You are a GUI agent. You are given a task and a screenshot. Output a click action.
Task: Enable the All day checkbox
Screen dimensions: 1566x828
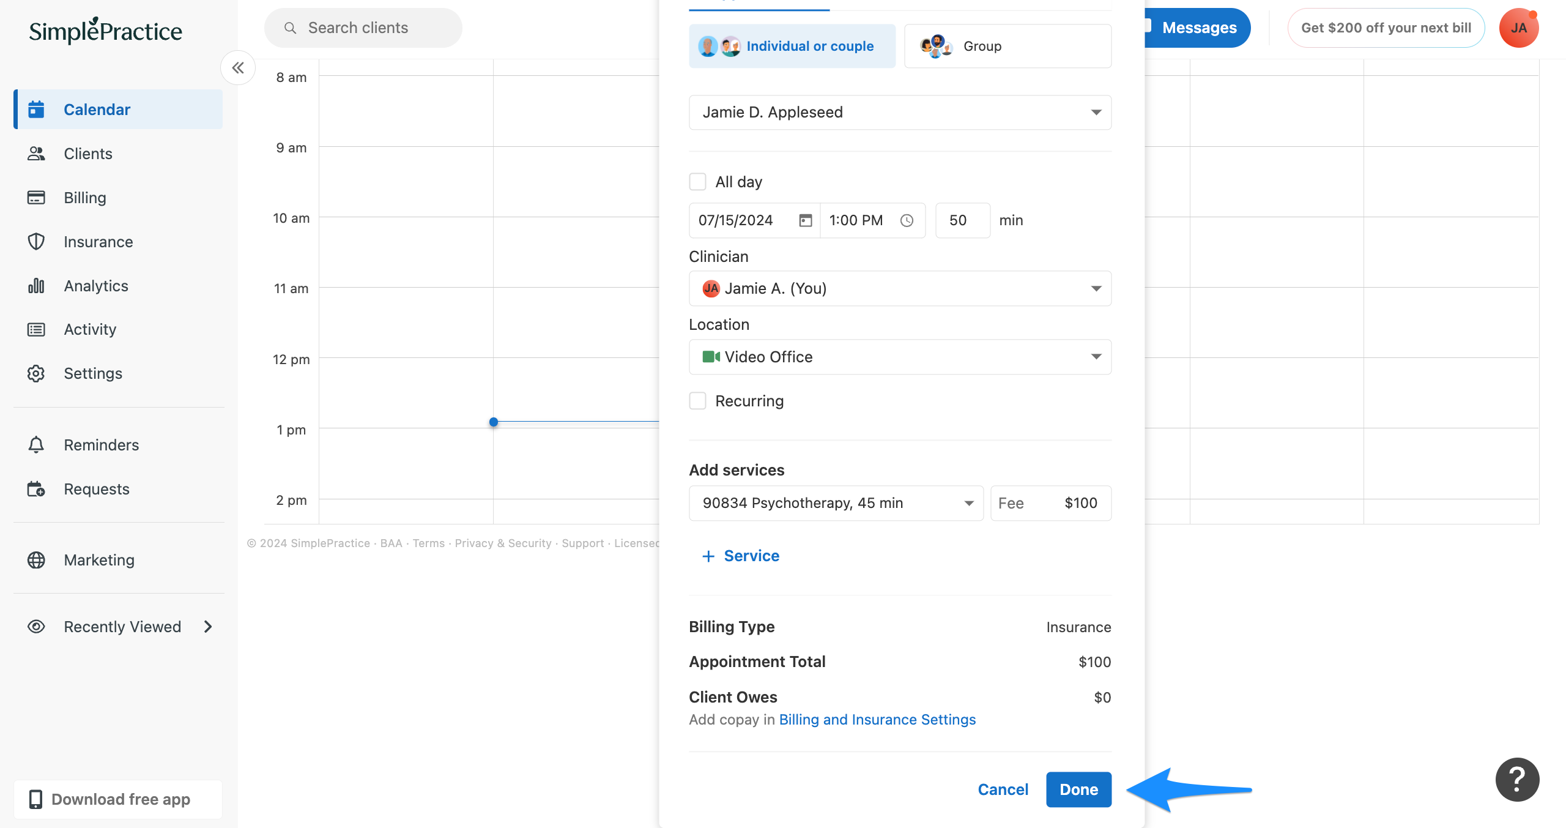coord(697,181)
